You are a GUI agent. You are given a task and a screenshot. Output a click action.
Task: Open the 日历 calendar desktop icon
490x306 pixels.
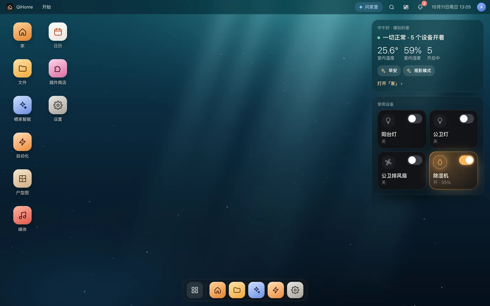click(x=58, y=32)
